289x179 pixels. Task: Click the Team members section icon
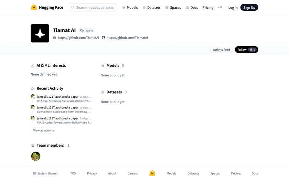(33, 146)
